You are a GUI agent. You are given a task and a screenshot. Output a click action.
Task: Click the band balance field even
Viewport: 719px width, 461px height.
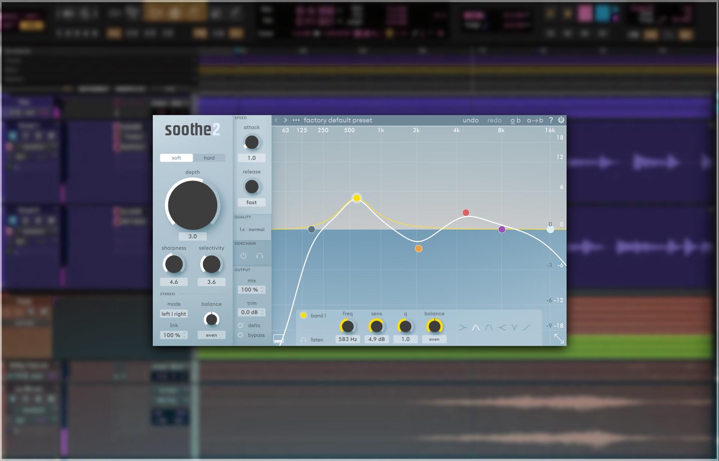(434, 339)
